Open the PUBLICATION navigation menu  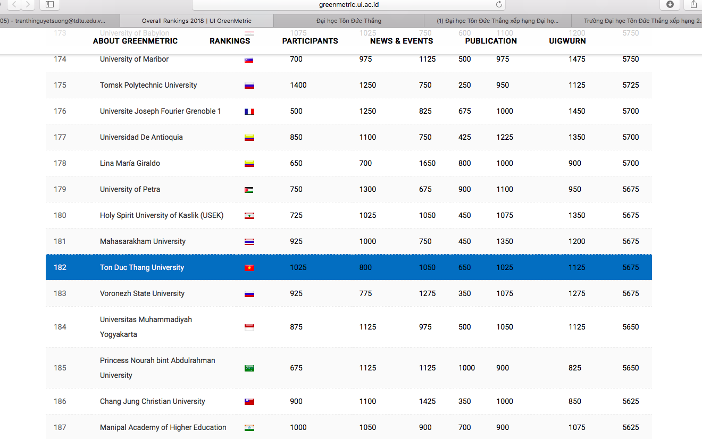click(491, 41)
